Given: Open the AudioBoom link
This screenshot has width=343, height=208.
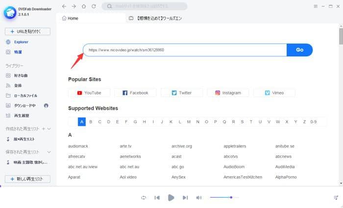Looking at the screenshot, I should 234,167.
